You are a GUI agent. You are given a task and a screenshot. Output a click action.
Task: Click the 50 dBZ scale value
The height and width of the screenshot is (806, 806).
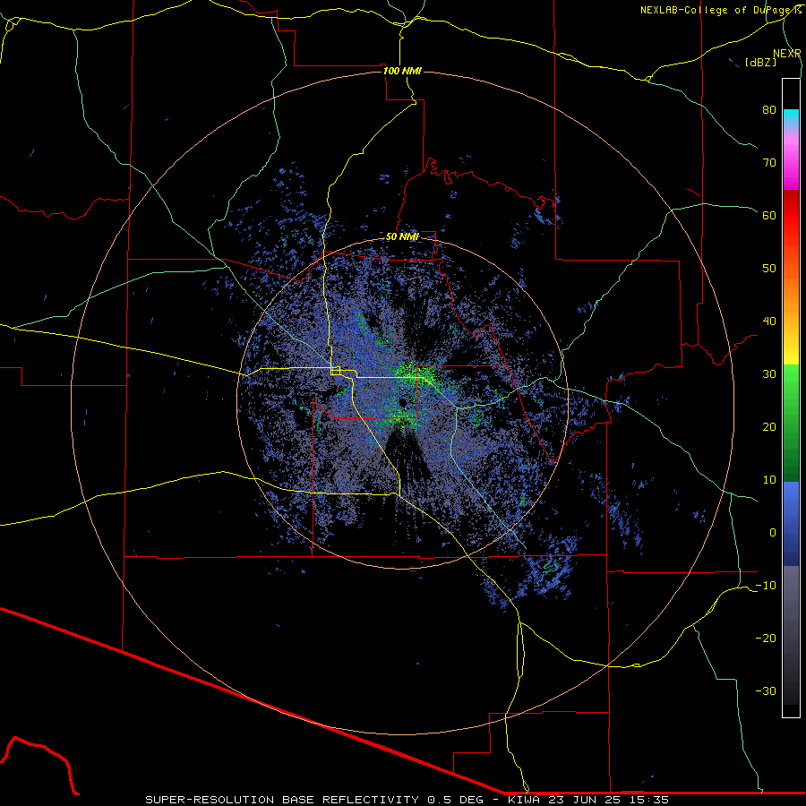pyautogui.click(x=769, y=269)
